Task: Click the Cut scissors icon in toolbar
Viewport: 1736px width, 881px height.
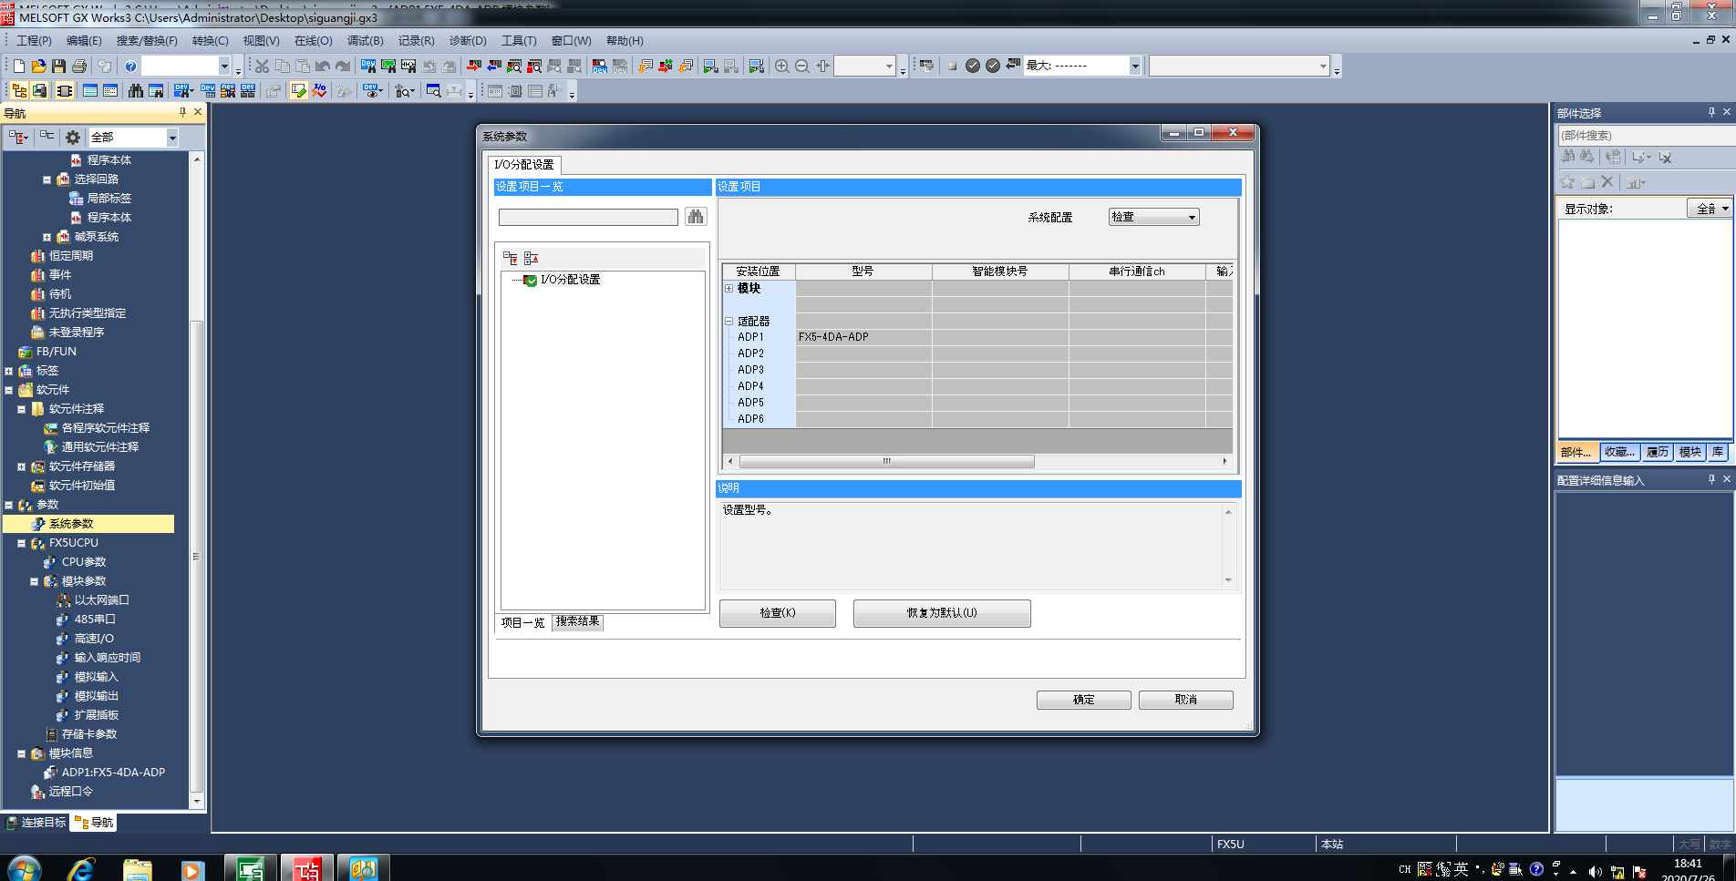Action: 262,66
